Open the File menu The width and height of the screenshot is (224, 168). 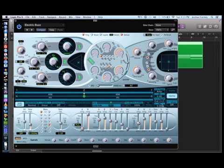pos(28,17)
